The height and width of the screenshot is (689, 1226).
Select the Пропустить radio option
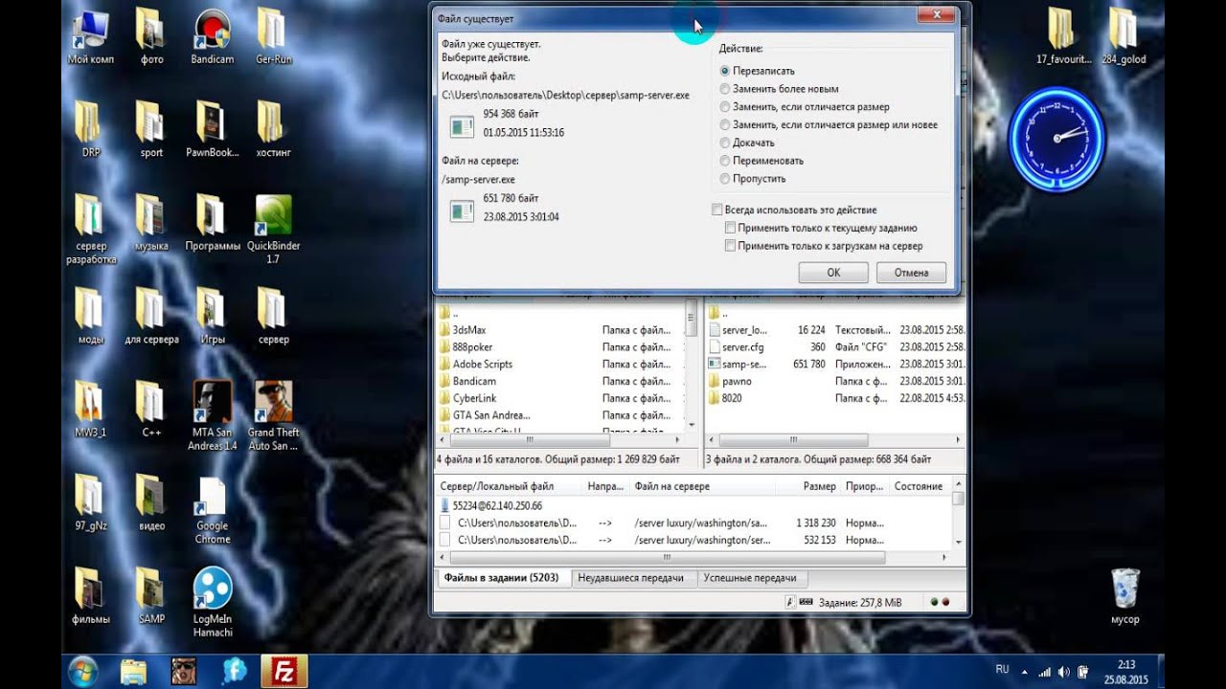[753, 179]
